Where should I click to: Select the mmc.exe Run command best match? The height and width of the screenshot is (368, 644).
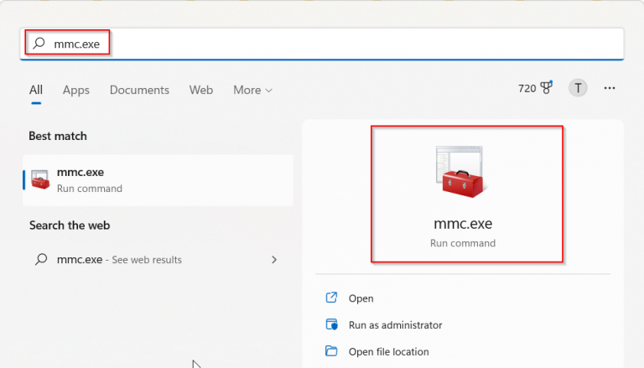point(158,179)
